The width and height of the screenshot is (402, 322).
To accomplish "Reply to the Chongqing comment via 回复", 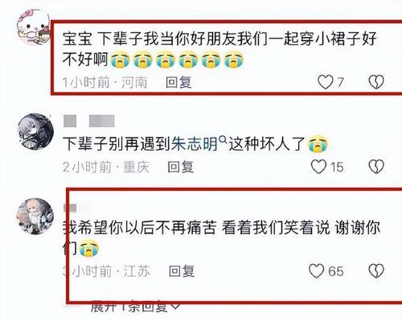I will coord(180,167).
